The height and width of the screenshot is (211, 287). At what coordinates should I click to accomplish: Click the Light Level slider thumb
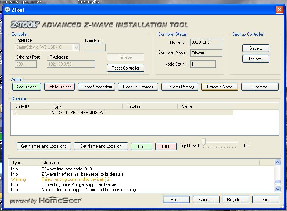pyautogui.click(x=204, y=142)
